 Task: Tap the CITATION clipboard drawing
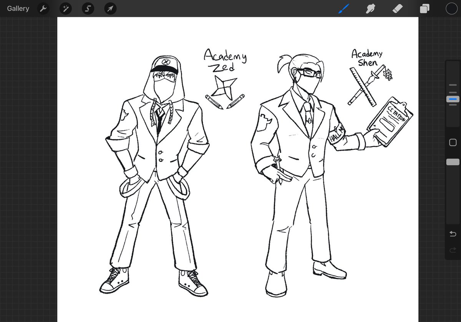tap(390, 121)
